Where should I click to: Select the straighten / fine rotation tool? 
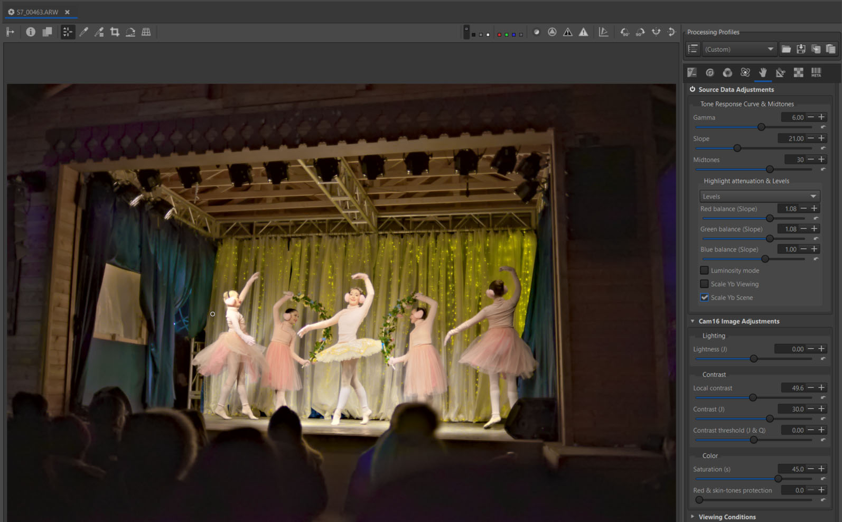[x=130, y=32]
